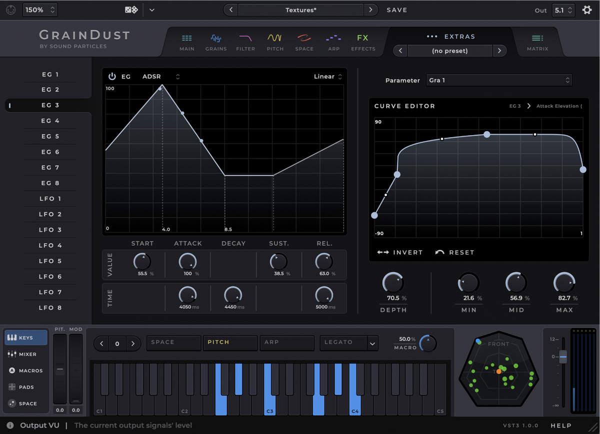600x434 pixels.
Task: Switch to the MIXER view in bottom-left panel
Action: 25,354
